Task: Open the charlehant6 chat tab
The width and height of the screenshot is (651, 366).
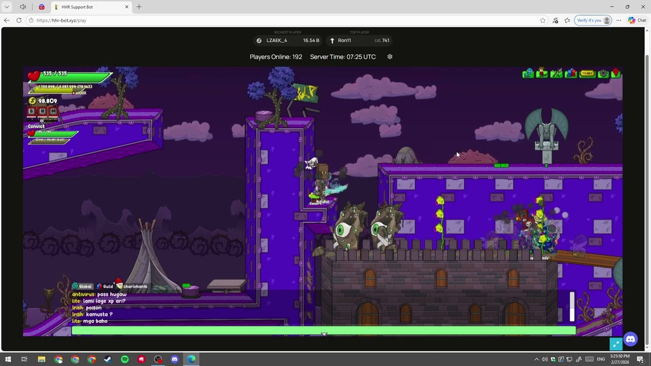Action: click(131, 286)
